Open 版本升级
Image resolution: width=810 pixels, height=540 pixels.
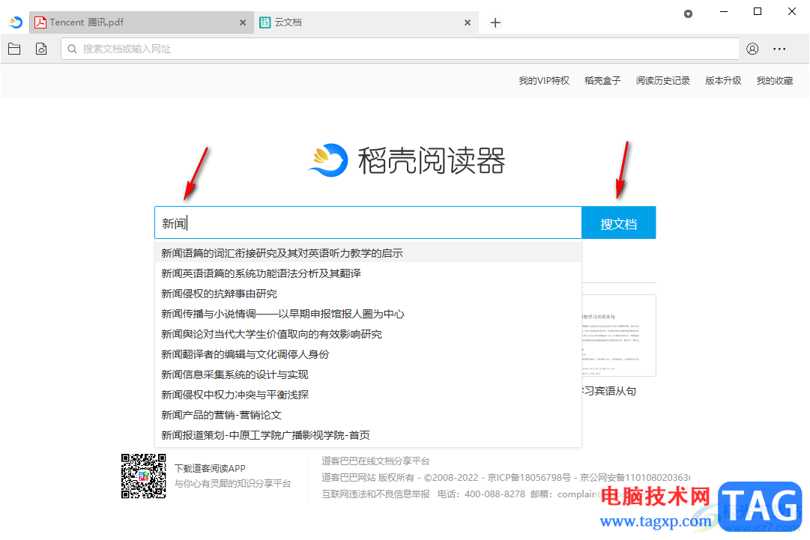723,81
